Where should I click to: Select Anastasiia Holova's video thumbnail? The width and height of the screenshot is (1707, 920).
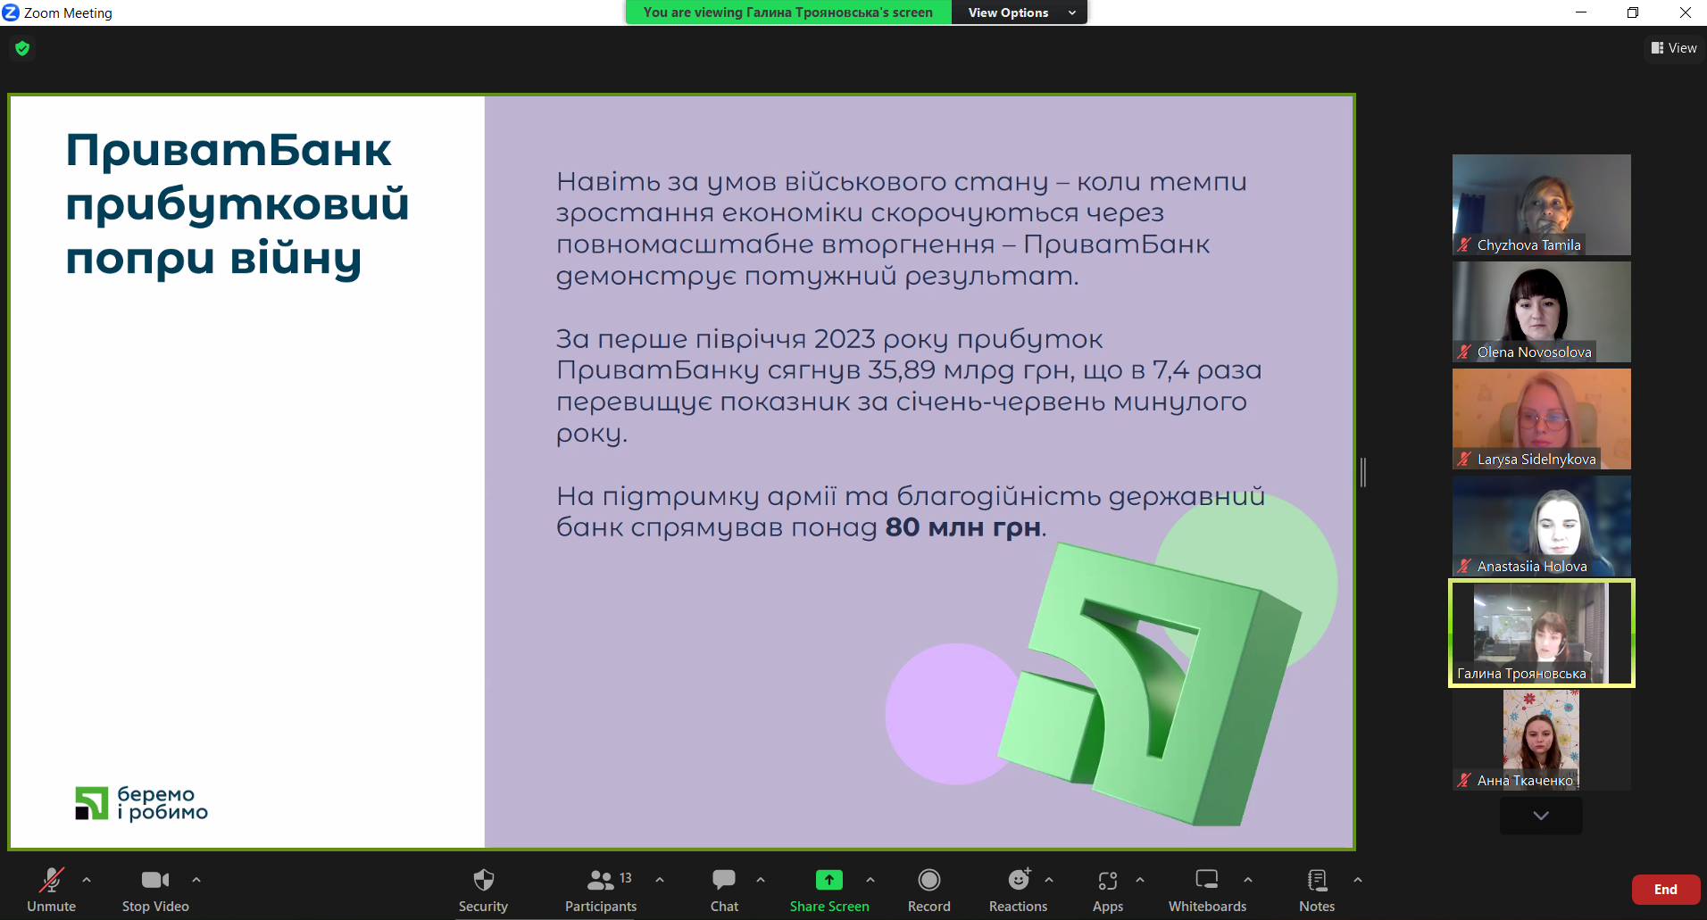coord(1541,526)
